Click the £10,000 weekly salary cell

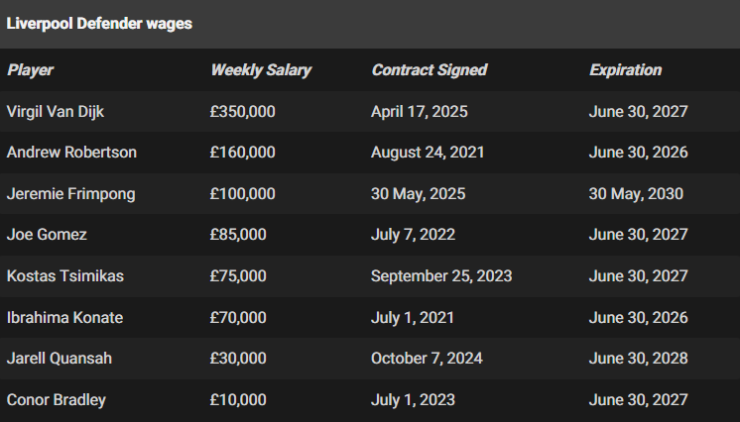click(238, 400)
